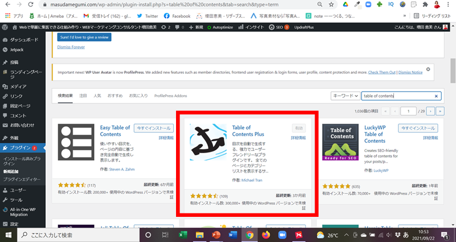The image size is (456, 242).
Task: Click Dismiss Forever link
Action: [71, 47]
